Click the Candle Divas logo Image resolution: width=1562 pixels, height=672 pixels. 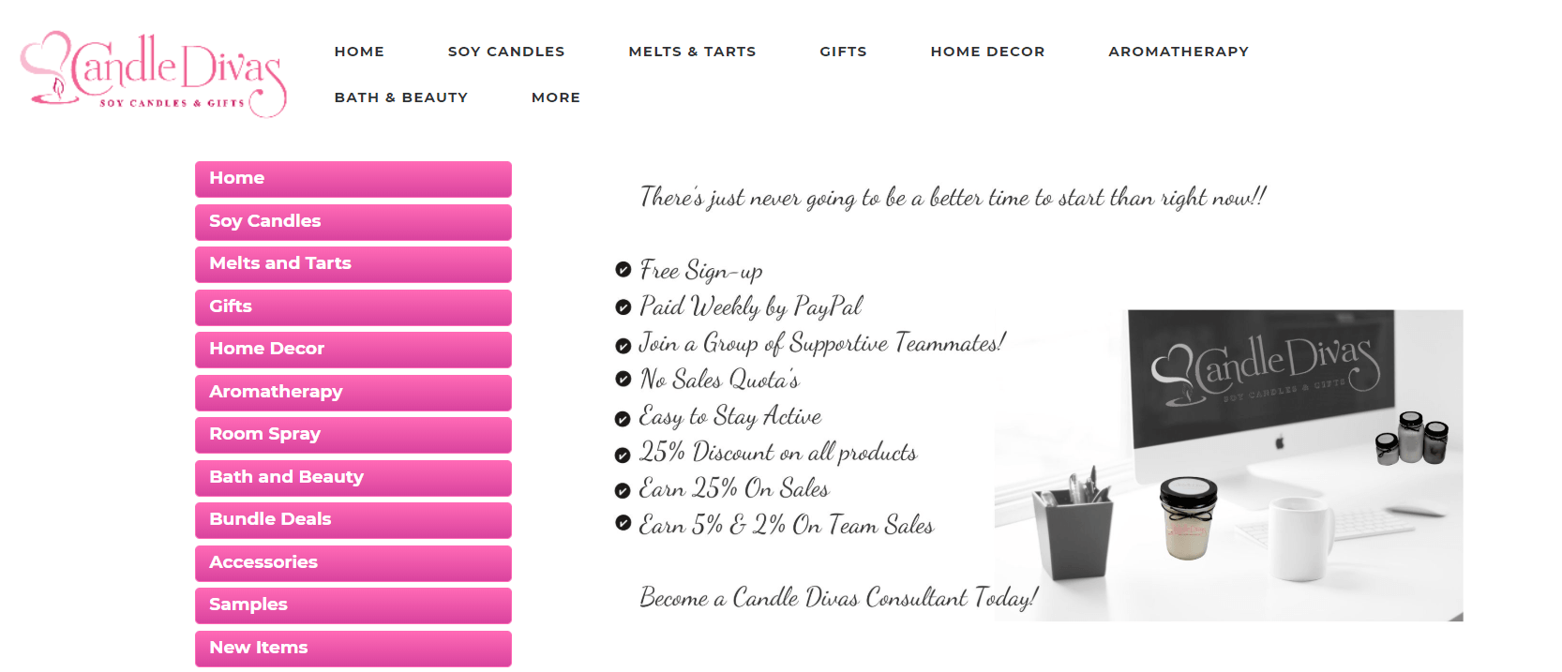click(154, 75)
